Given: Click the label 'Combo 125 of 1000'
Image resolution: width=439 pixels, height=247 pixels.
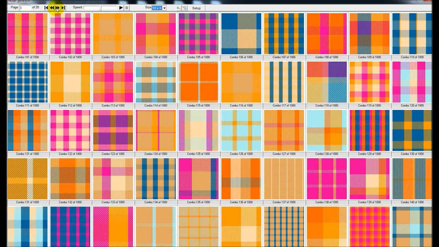Looking at the screenshot, I should (198, 154).
